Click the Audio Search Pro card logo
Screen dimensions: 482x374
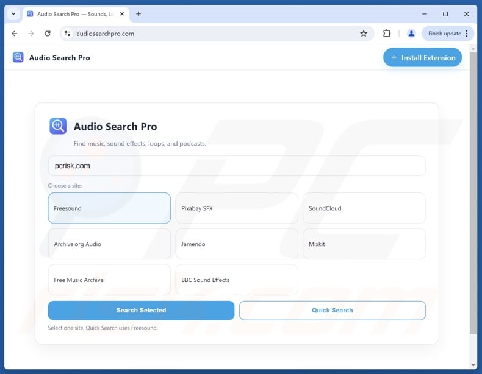pos(58,126)
